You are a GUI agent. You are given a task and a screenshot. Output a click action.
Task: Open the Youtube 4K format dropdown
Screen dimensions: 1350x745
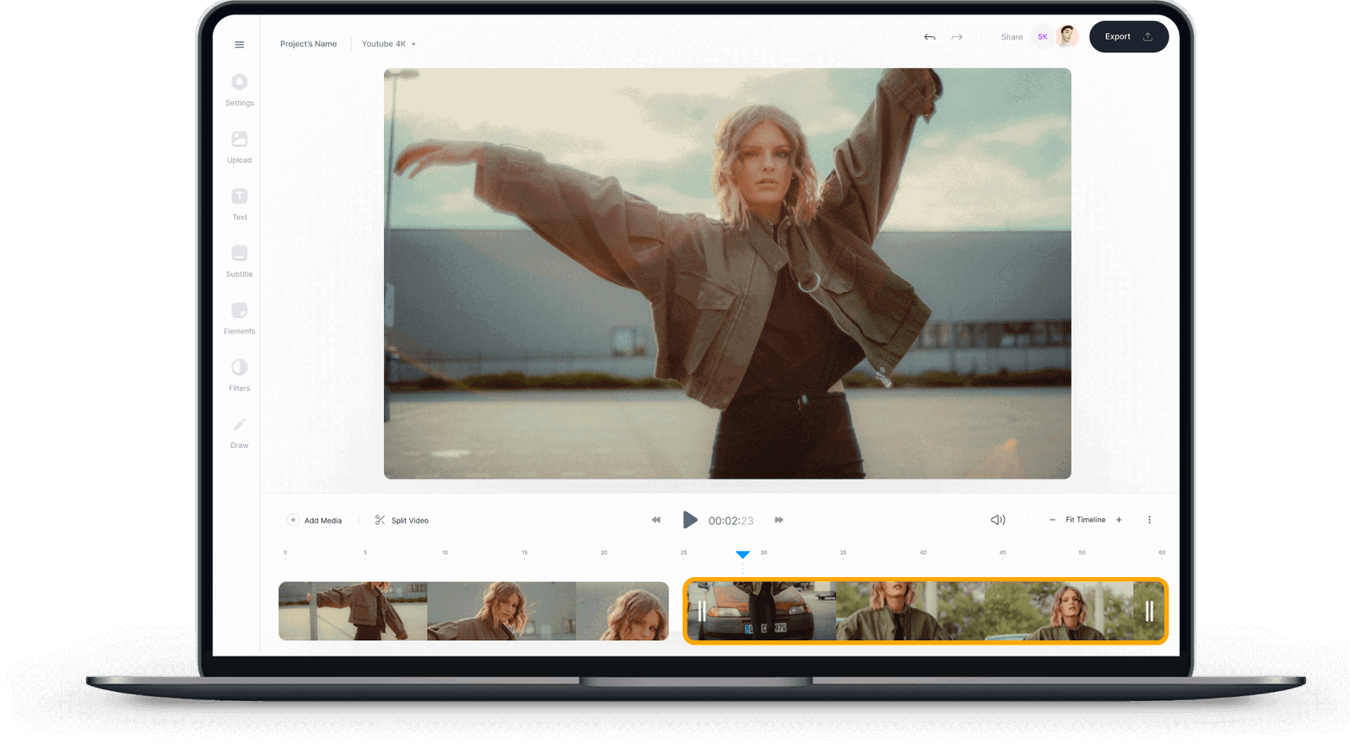click(389, 44)
